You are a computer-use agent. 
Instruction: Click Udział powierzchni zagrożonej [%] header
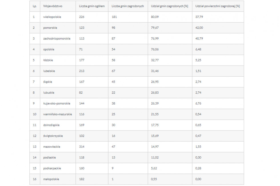click(217, 6)
